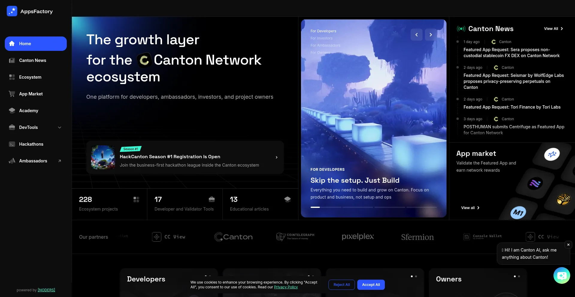575x297 pixels.
Task: Select the For Developers slide tab
Action: point(323,31)
